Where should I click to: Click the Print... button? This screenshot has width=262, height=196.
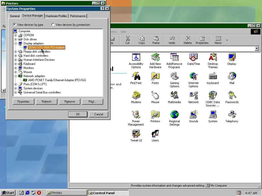click(x=92, y=102)
